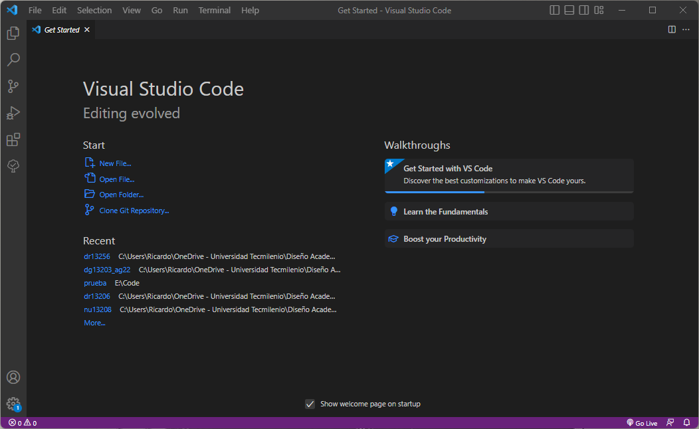Click the Editing evolved subtitle
Image resolution: width=699 pixels, height=429 pixels.
point(132,113)
